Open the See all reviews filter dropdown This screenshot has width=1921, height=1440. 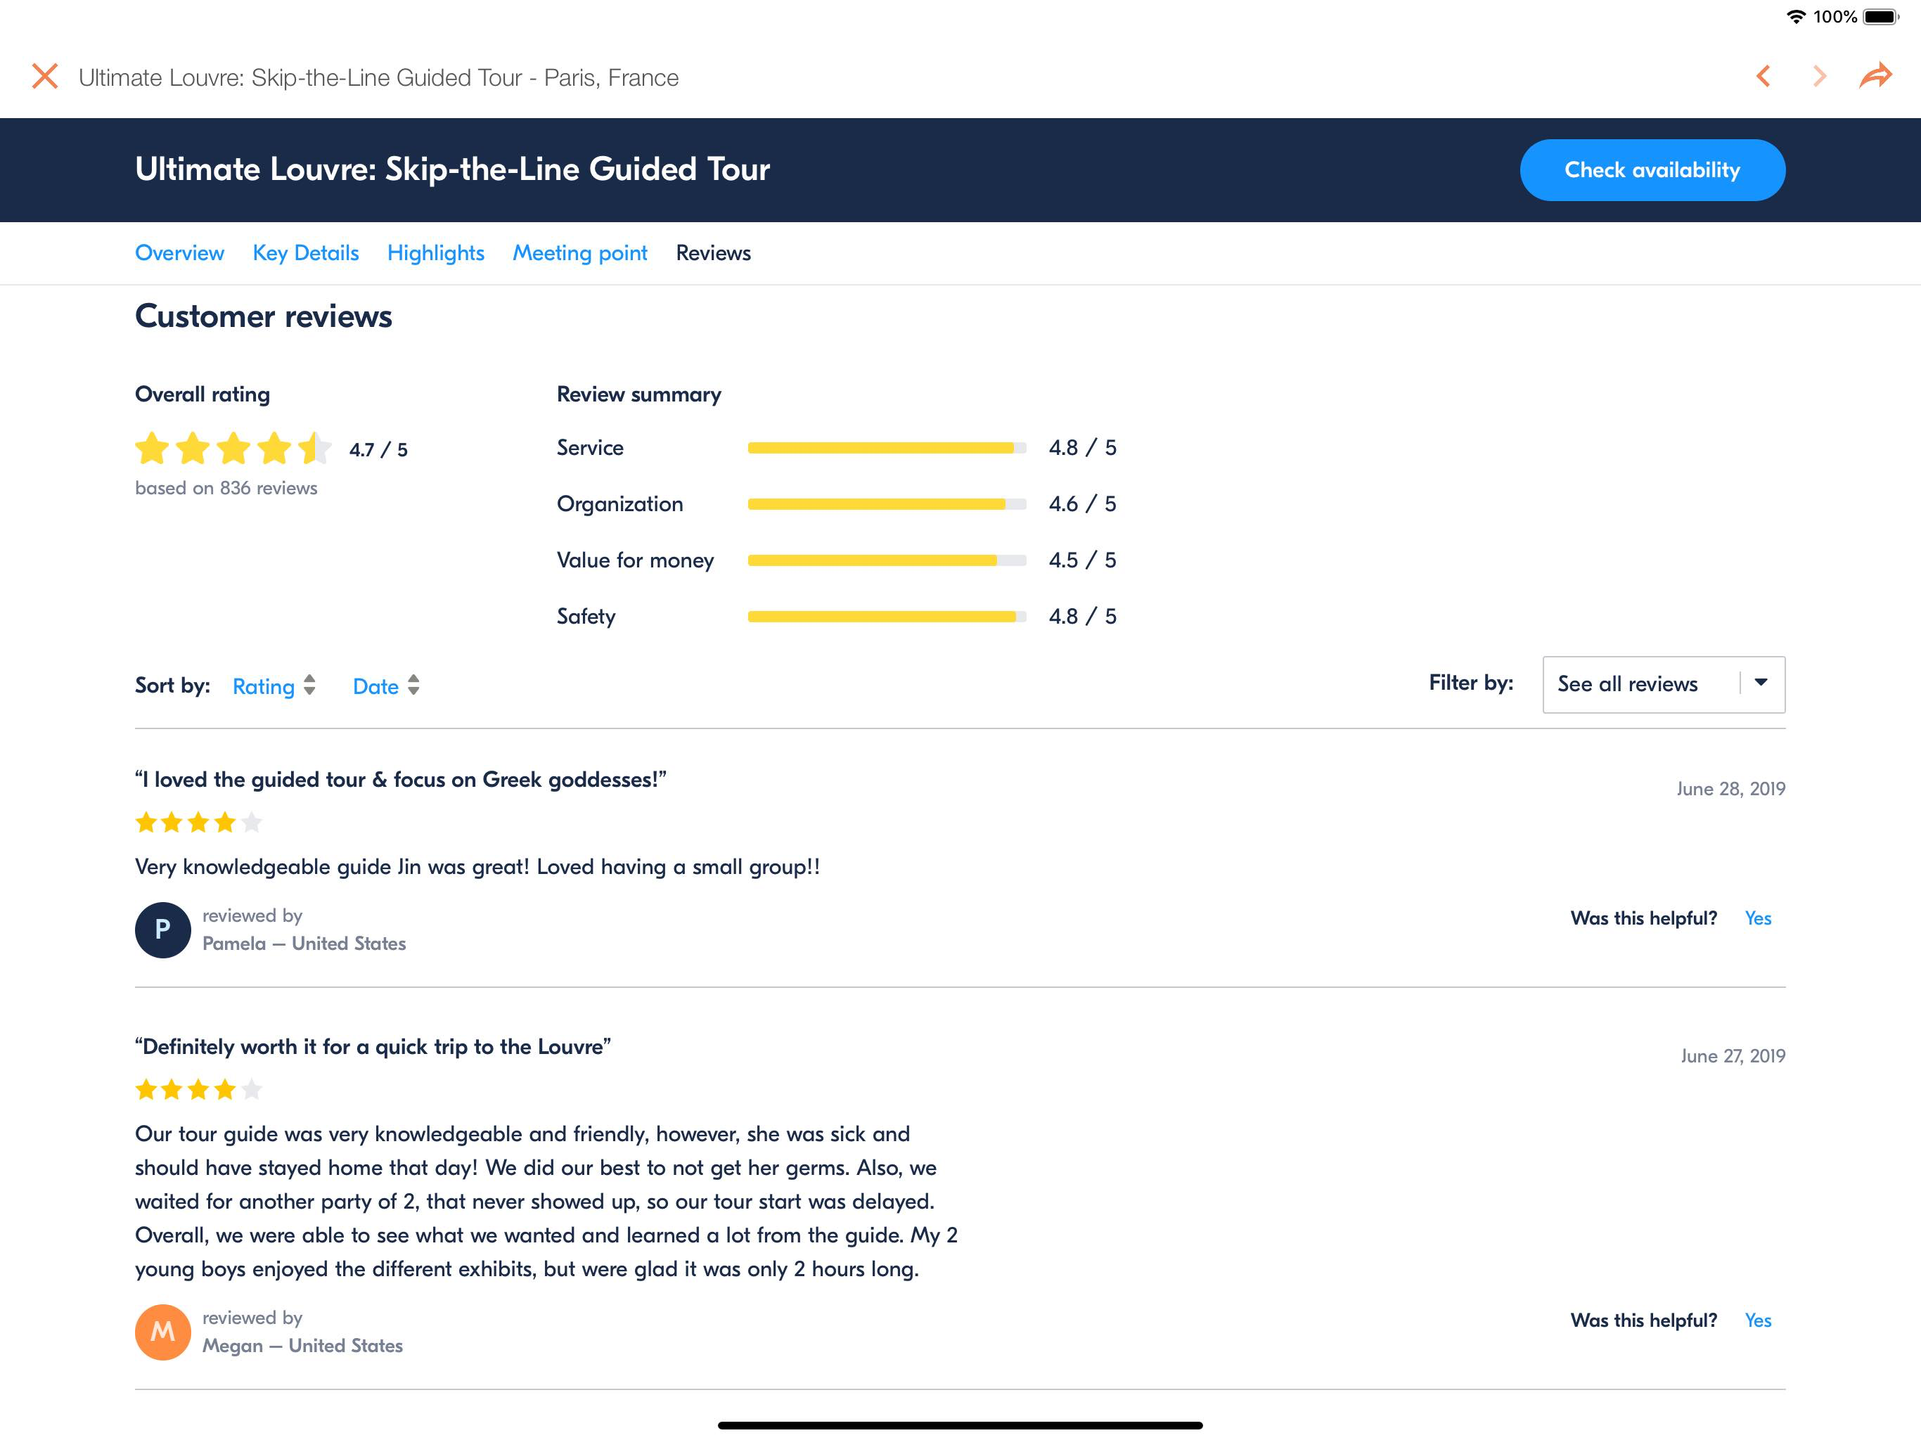tap(1663, 684)
